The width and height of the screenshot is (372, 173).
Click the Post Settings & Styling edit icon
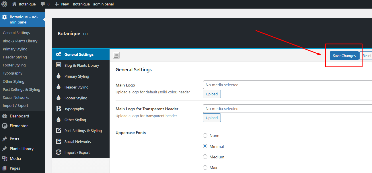[x=59, y=131]
